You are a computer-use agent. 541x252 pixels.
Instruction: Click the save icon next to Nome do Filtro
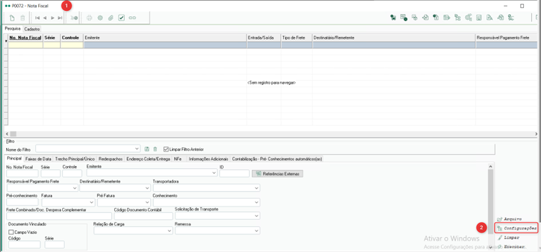[147, 149]
